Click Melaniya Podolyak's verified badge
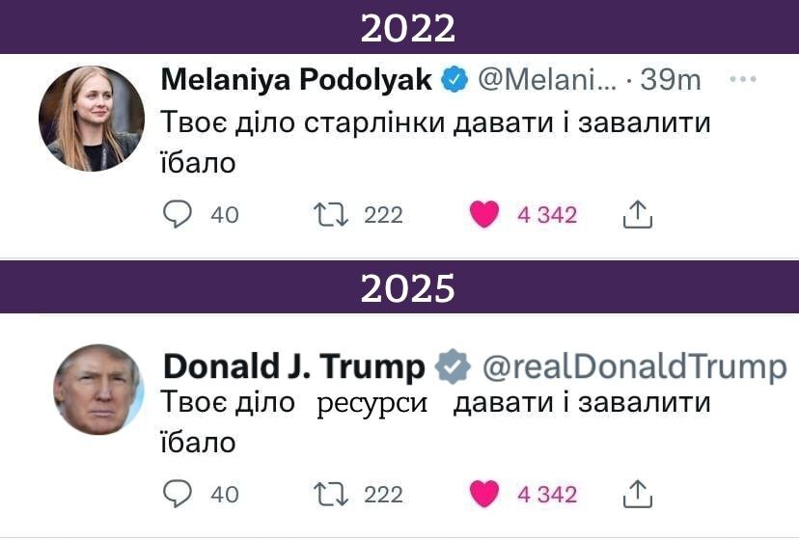Screen dimensions: 799x540 (454, 81)
